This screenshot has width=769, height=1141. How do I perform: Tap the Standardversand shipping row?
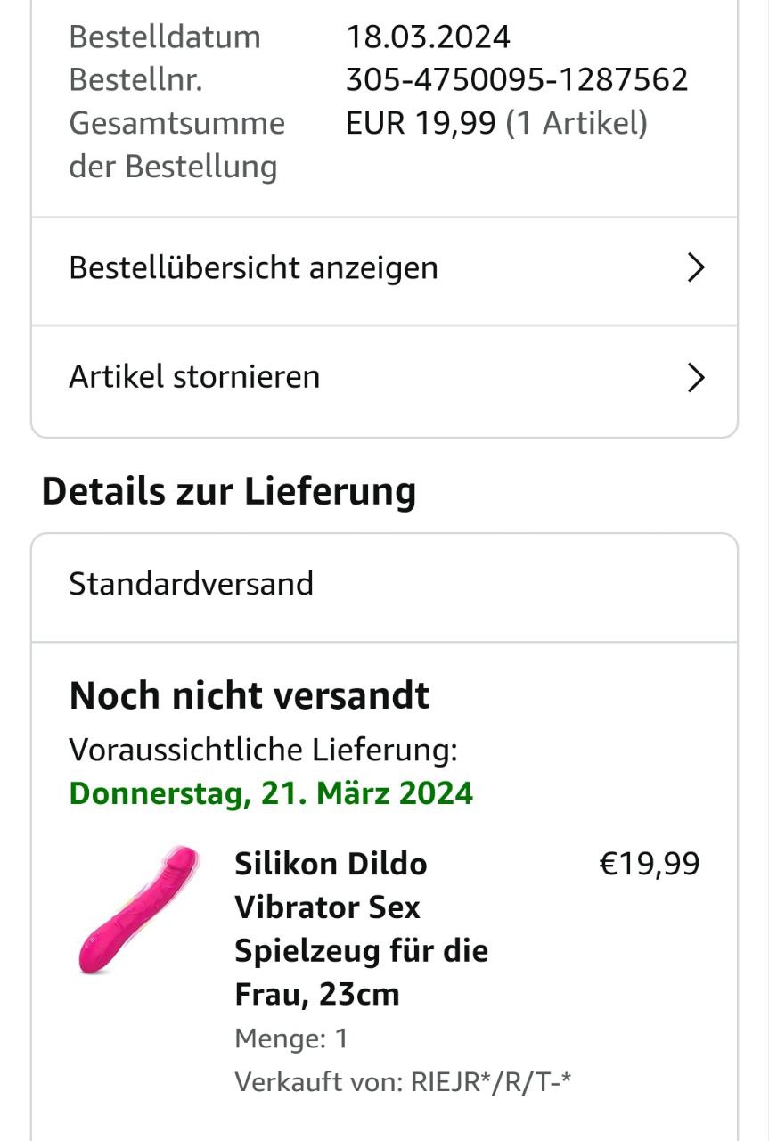[x=192, y=585]
